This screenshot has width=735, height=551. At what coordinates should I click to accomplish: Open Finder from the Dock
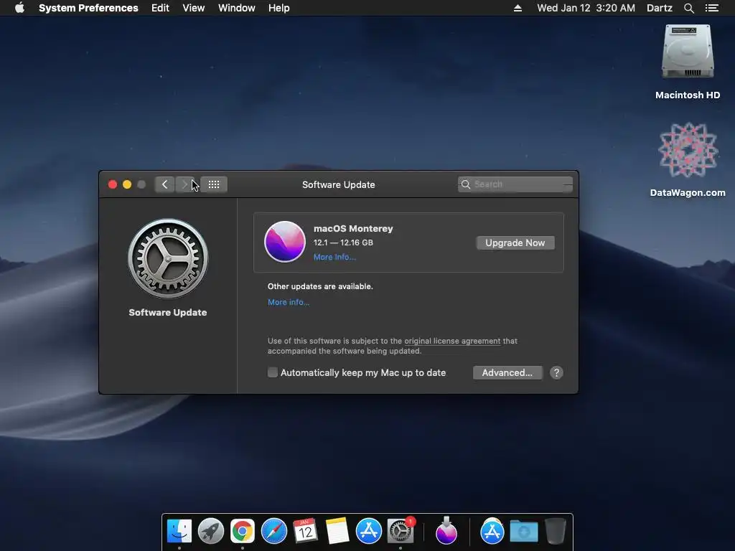tap(179, 531)
